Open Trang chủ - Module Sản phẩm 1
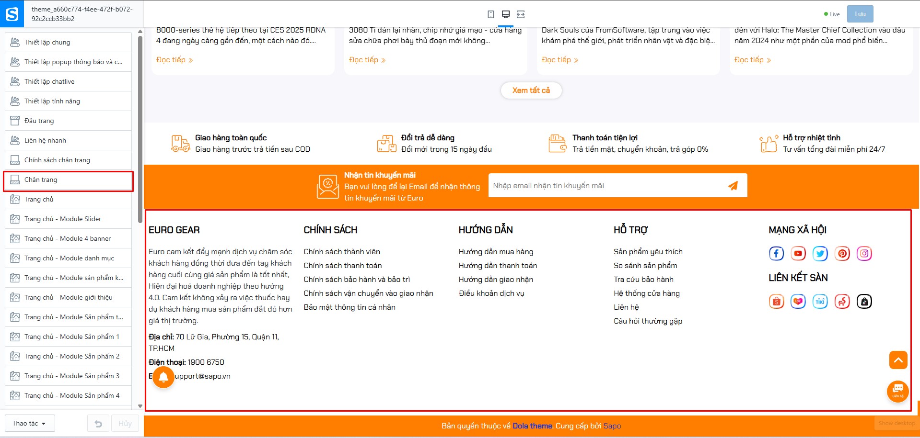Screen dimensions: 920x438 pyautogui.click(x=68, y=337)
